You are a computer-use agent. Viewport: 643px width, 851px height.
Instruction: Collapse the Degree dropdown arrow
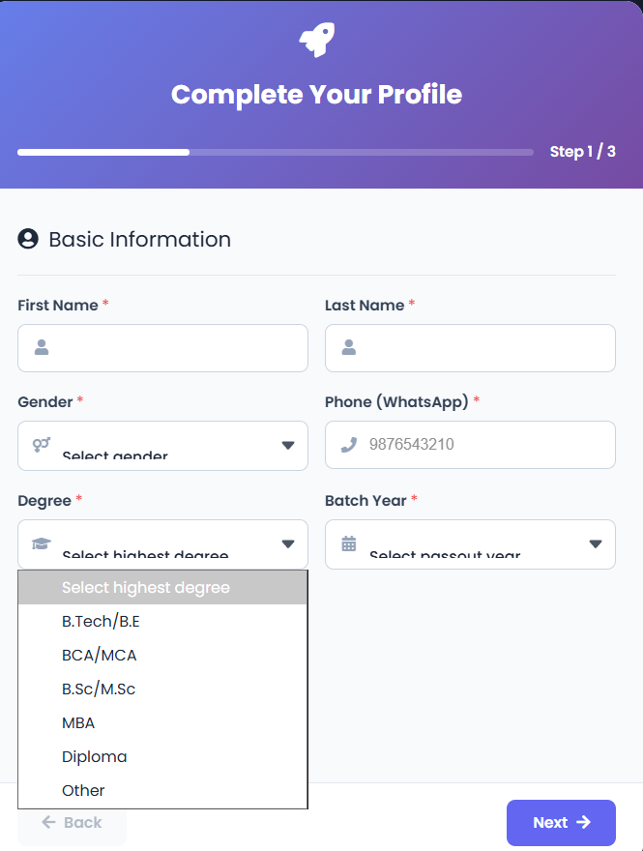pyautogui.click(x=287, y=543)
